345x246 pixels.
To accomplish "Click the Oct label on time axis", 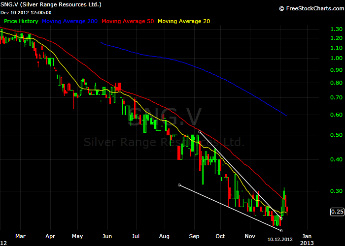I will [220, 236].
